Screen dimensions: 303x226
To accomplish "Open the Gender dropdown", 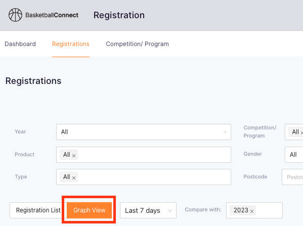I will click(294, 154).
